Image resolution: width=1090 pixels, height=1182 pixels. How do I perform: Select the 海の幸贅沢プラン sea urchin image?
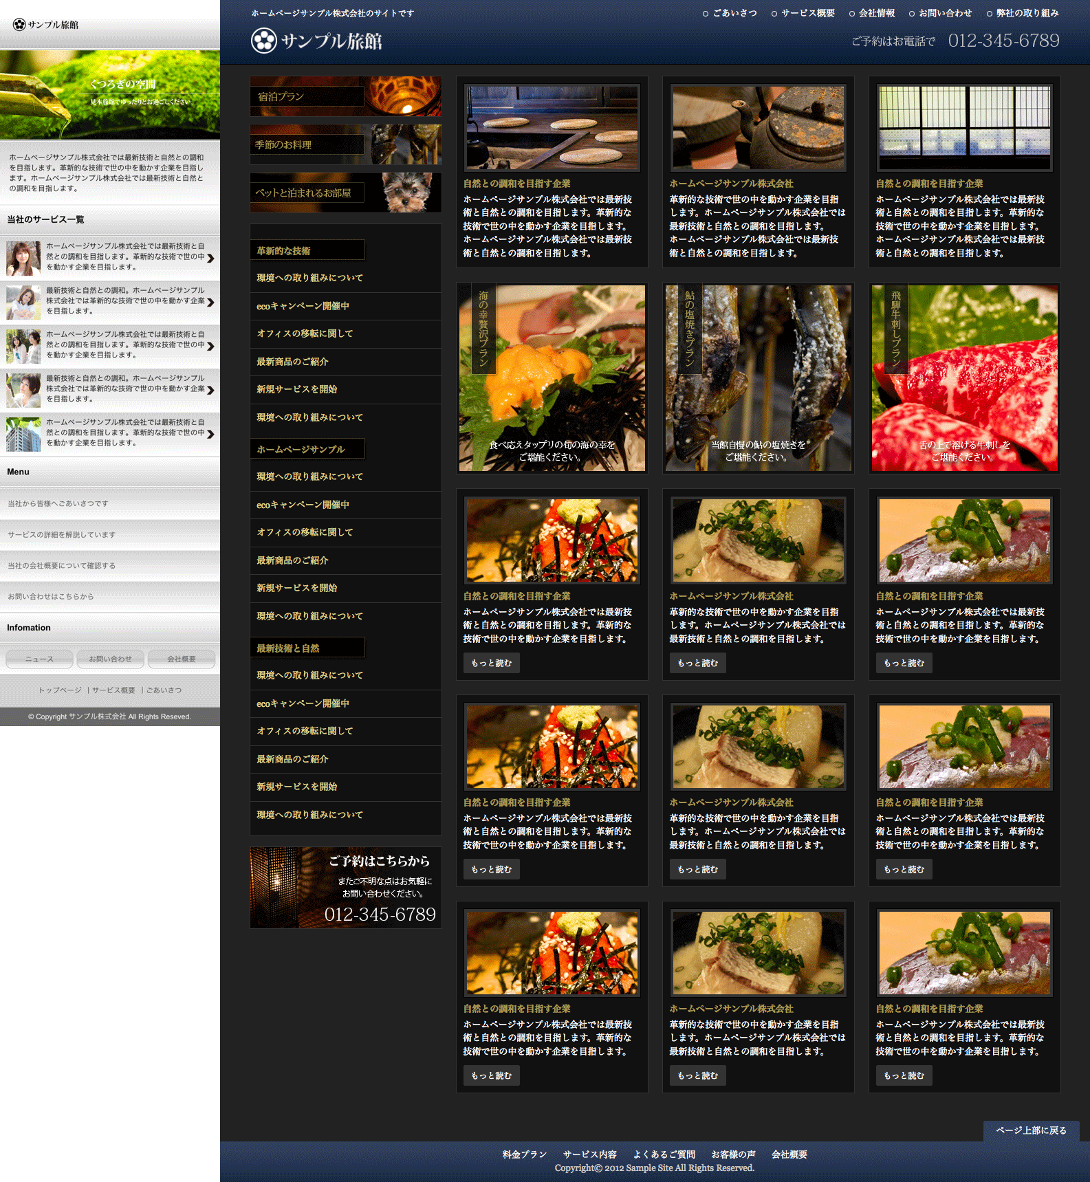click(x=552, y=378)
